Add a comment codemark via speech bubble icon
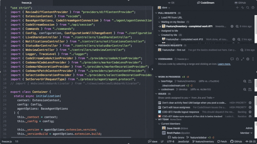Screen dimensions: 257x144 pyautogui.click(x=232, y=59)
